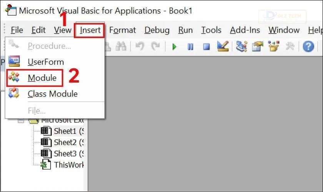Open the File menu
323x192 pixels.
pyautogui.click(x=17, y=30)
